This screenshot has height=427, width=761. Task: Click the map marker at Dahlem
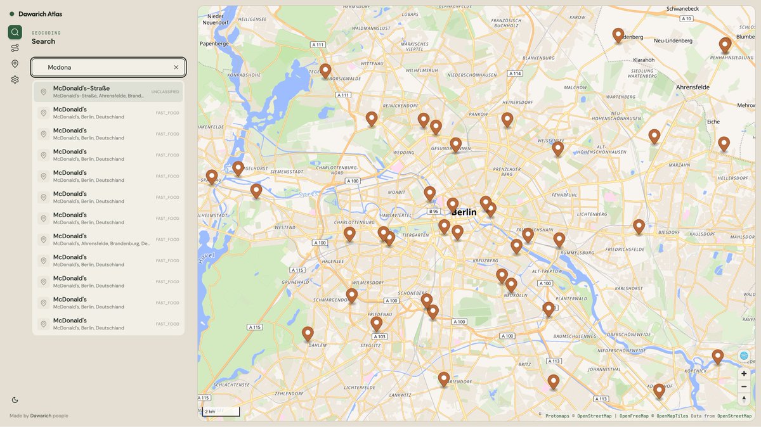coord(308,333)
